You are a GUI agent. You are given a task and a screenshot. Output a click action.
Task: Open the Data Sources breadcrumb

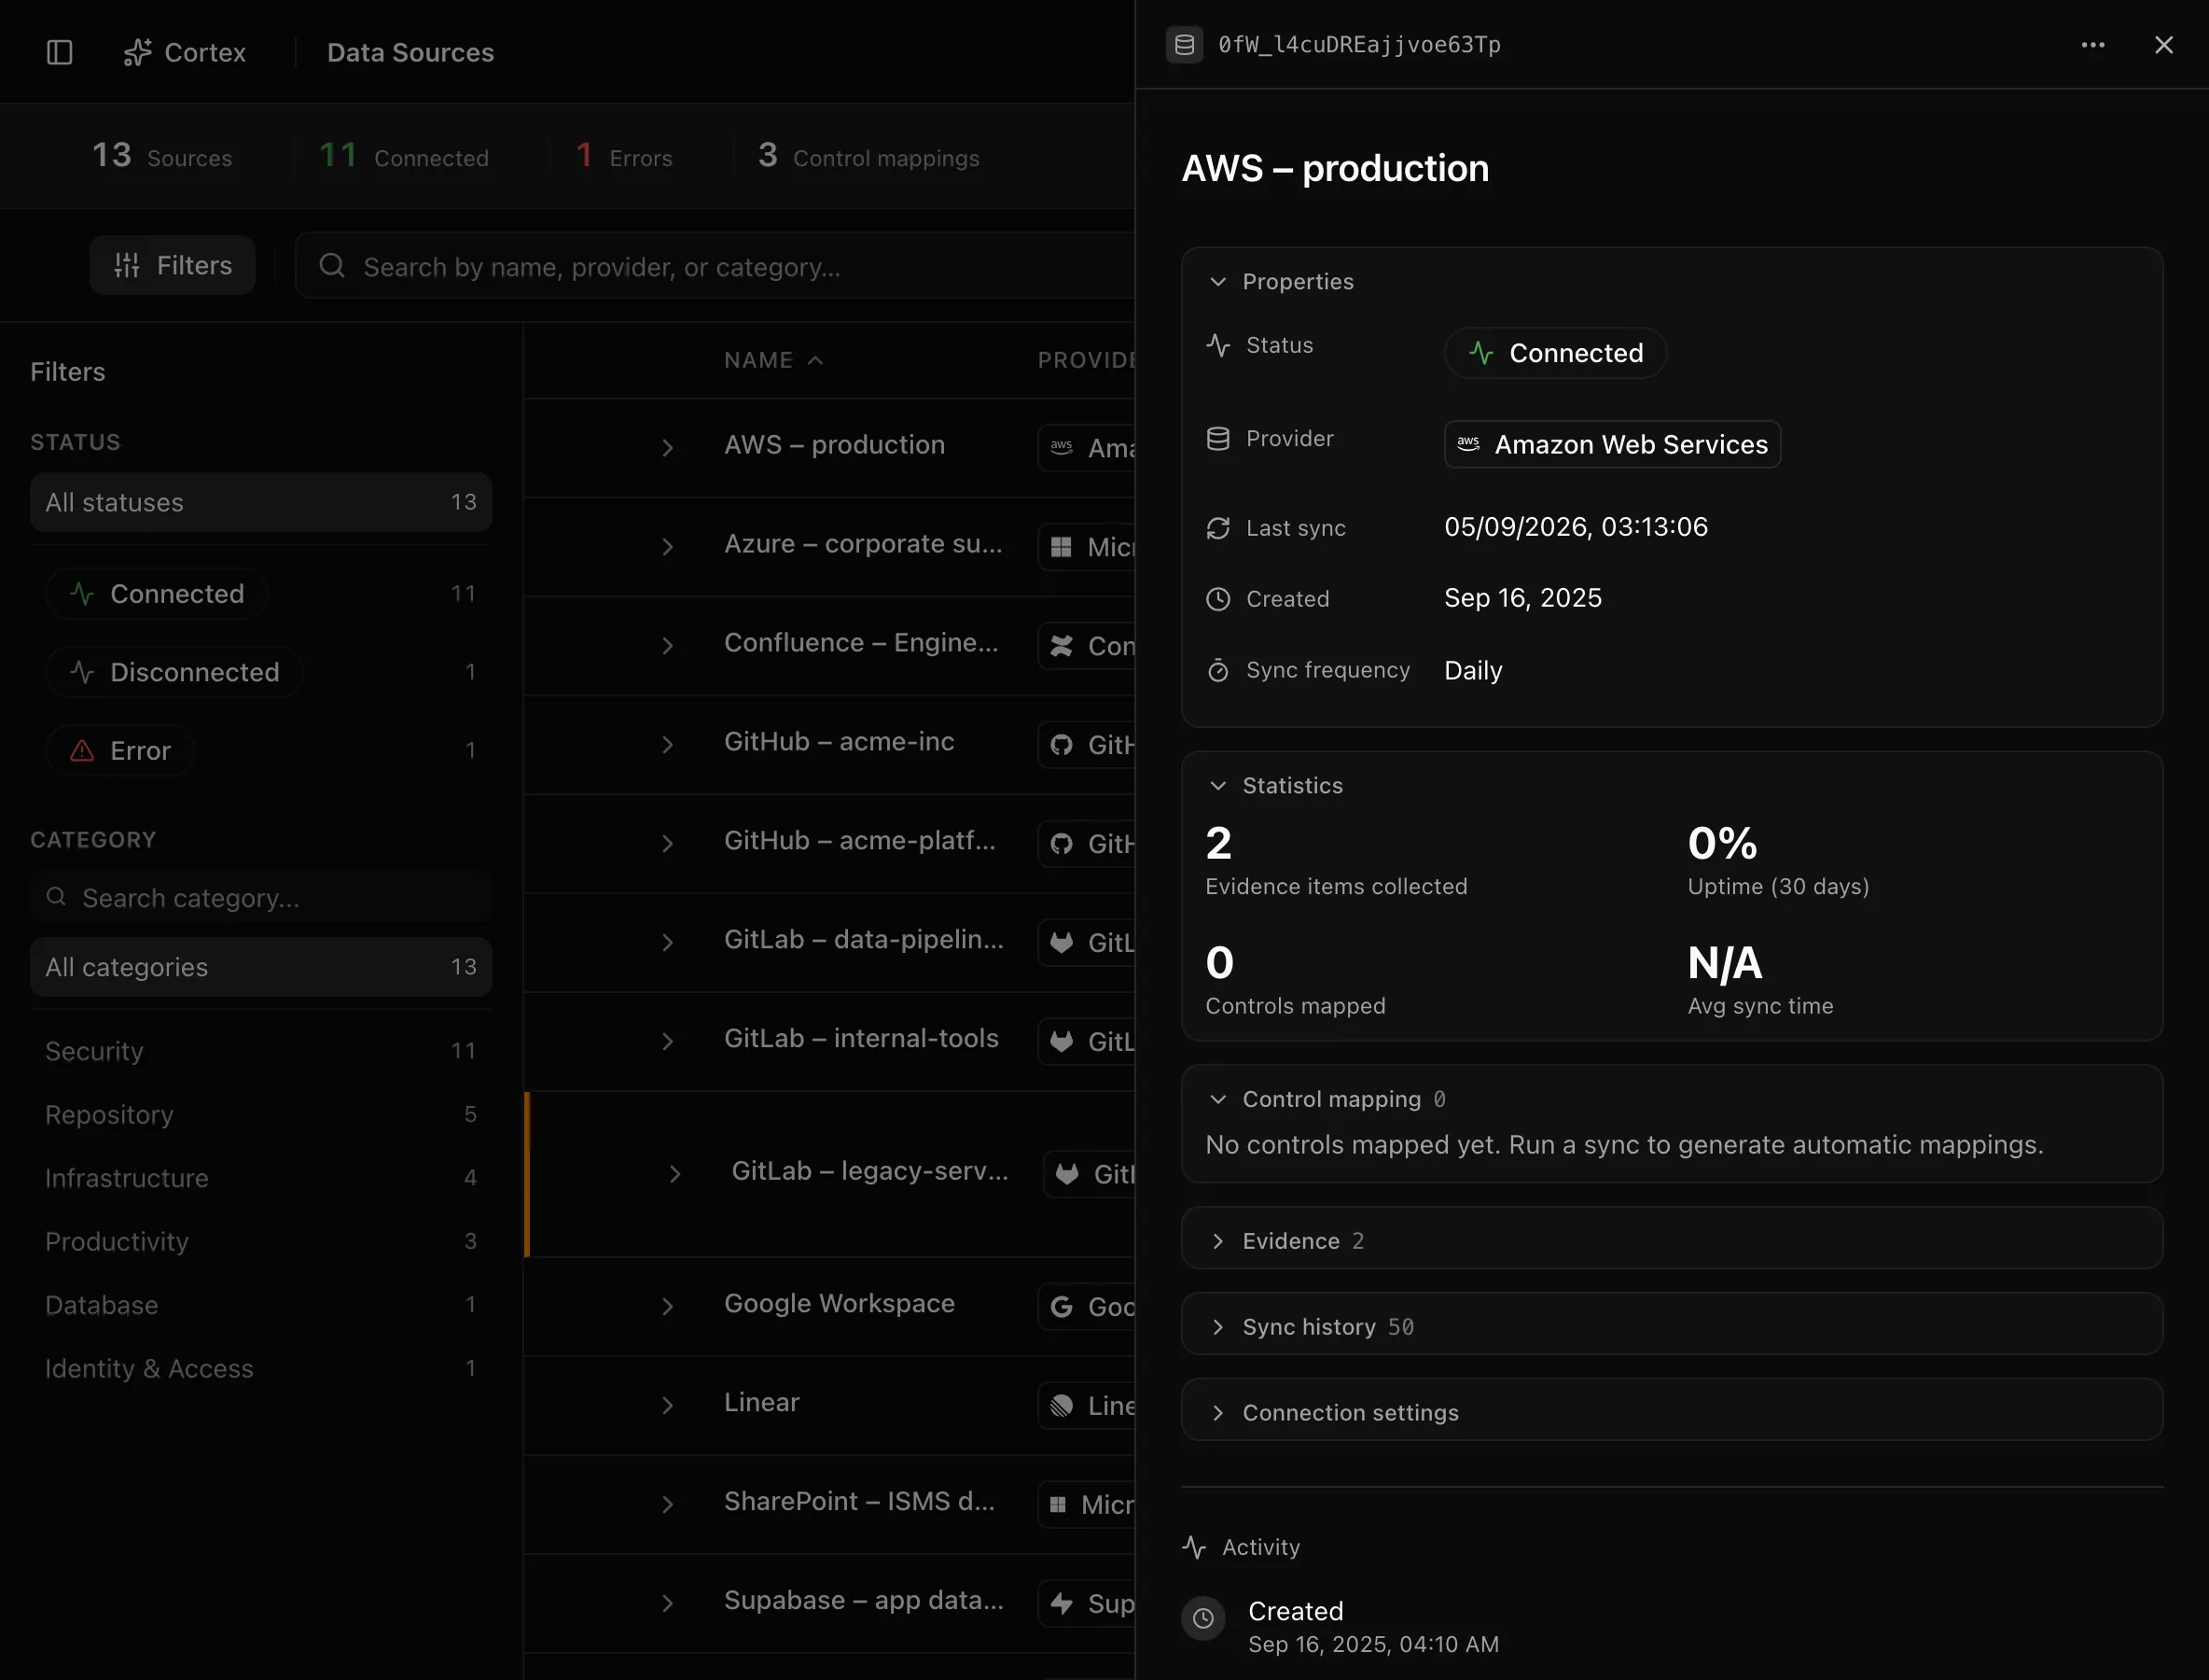pyautogui.click(x=410, y=52)
